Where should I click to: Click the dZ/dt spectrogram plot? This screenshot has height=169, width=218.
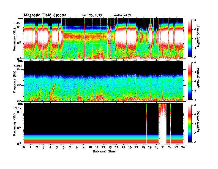[104, 123]
